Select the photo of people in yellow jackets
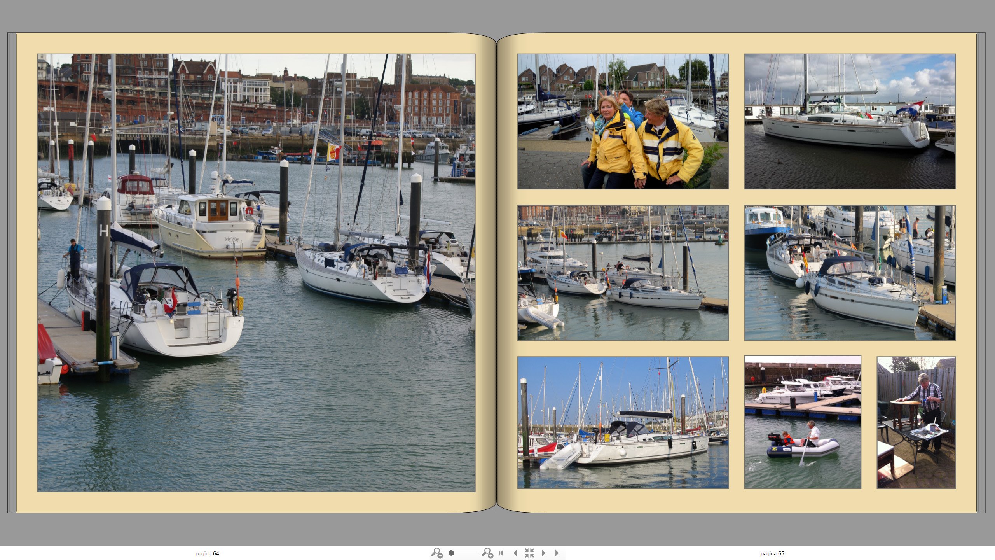Image resolution: width=995 pixels, height=560 pixels. pyautogui.click(x=623, y=121)
